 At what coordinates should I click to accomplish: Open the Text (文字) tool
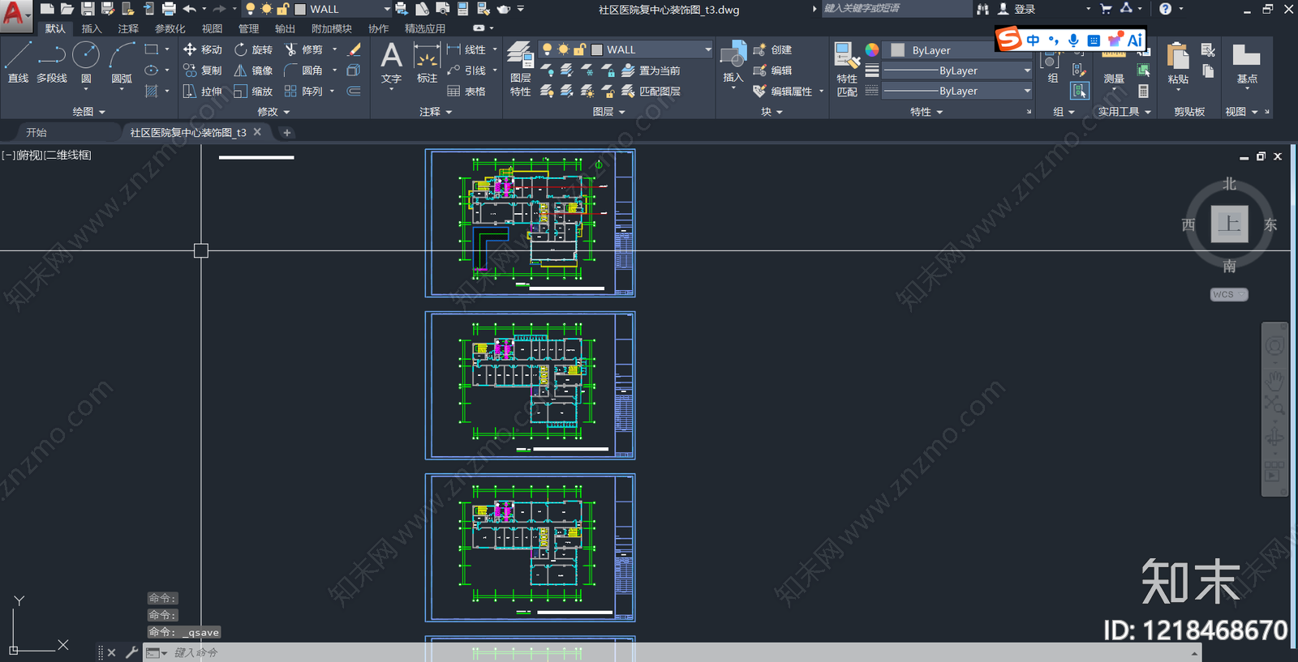391,63
